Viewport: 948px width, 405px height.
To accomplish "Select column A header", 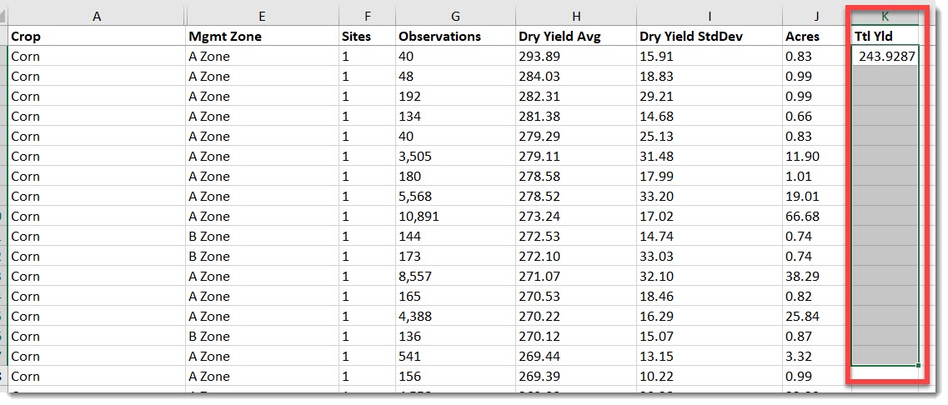I will (97, 16).
